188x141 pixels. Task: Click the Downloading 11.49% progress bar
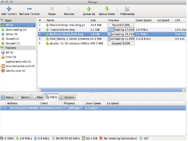coord(121,39)
